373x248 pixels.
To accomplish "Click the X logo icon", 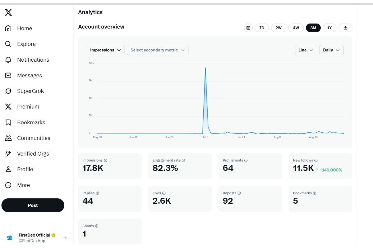I will [x=8, y=12].
